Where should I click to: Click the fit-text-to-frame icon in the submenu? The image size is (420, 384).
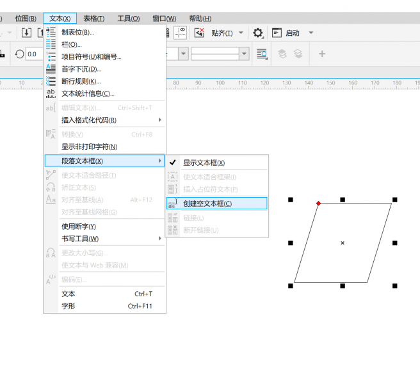point(172,177)
